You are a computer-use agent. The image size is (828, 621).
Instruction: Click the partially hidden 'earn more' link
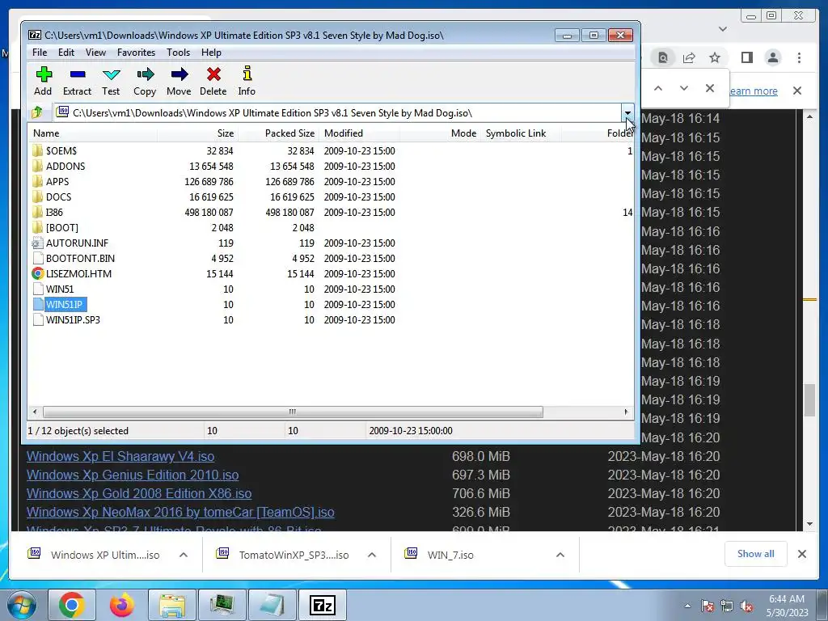754,91
